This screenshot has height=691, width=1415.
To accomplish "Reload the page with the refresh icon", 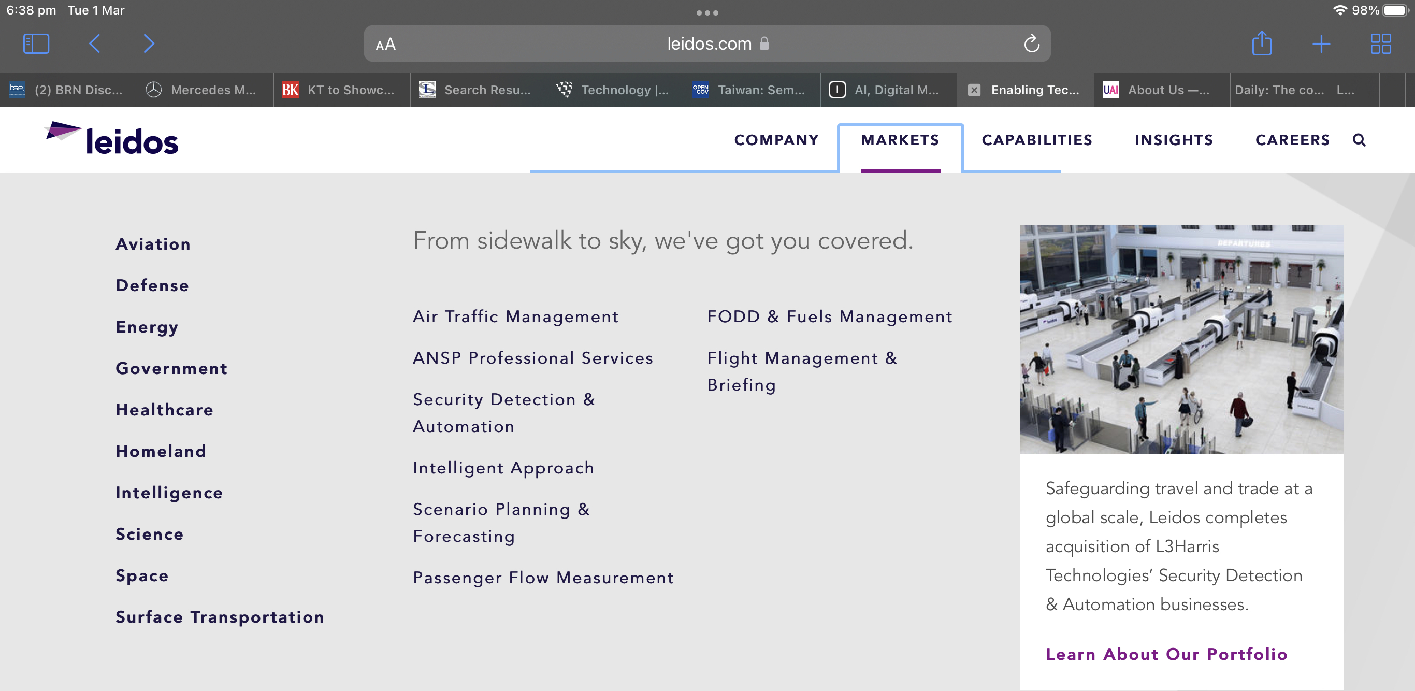I will click(x=1032, y=44).
